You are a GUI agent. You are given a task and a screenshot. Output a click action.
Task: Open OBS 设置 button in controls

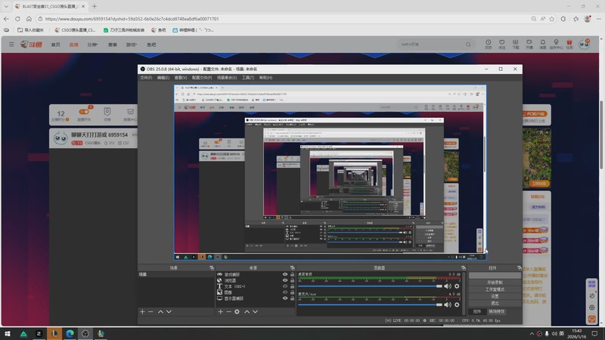click(495, 296)
